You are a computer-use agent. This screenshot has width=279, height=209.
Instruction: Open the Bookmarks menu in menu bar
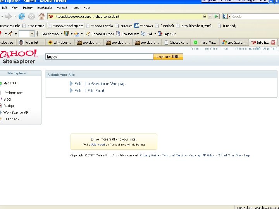pyautogui.click(x=45, y=8)
